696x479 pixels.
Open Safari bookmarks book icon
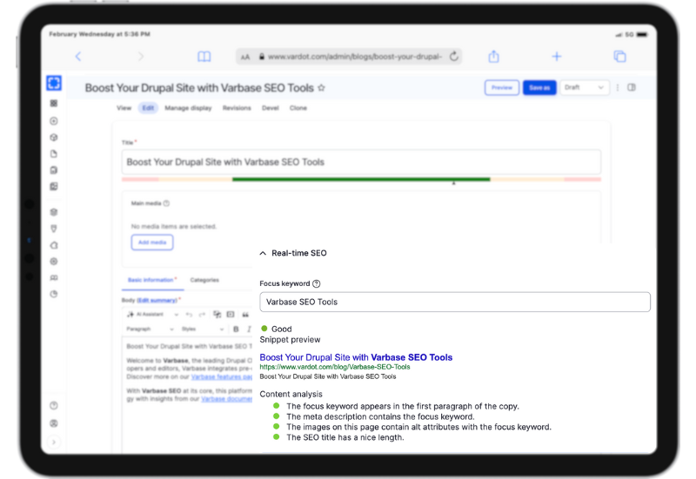coord(204,57)
